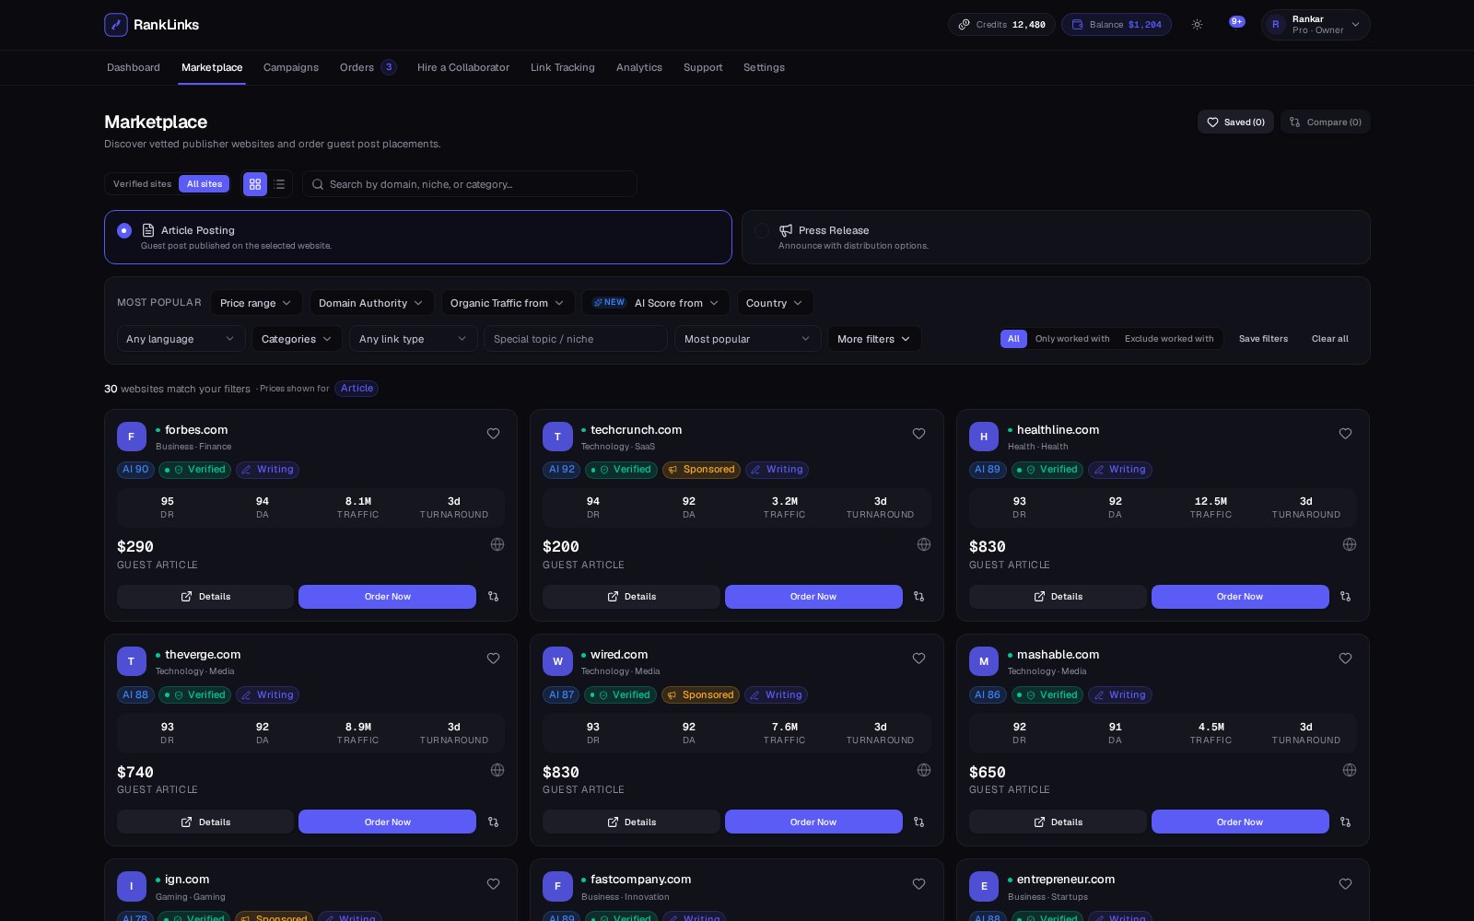The image size is (1474, 921).
Task: Add healthline.com to compare via arrows icon
Action: [1345, 597]
